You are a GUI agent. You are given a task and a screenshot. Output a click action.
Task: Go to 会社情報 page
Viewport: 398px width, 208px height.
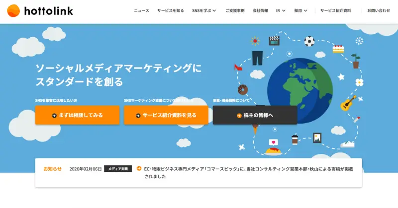(x=260, y=10)
